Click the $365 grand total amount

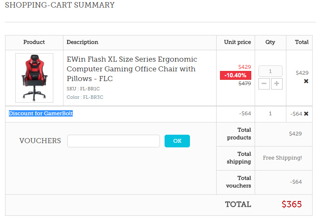[291, 204]
